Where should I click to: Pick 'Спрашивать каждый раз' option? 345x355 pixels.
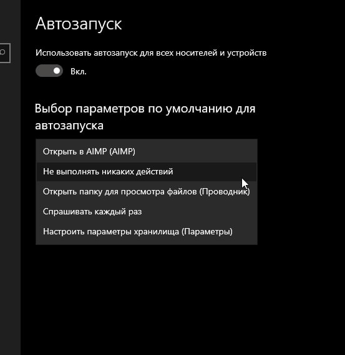coord(147,211)
